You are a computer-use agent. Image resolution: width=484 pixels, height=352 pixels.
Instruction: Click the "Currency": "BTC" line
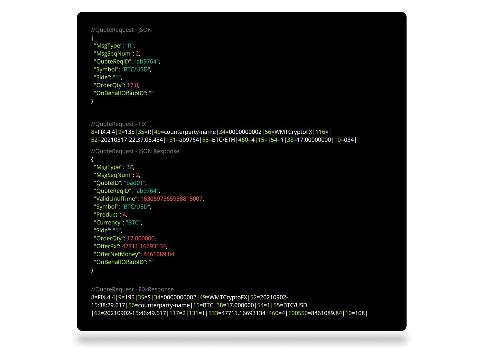pos(118,223)
